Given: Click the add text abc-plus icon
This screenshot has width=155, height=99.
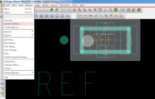Looking at the screenshot, I should [2, 88].
